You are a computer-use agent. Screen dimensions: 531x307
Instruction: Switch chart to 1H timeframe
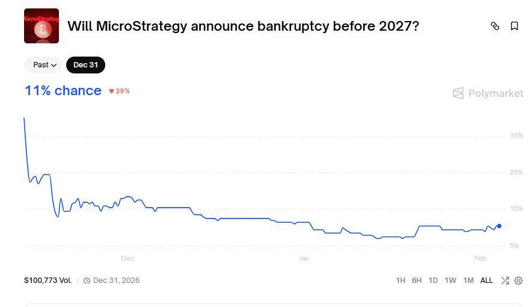point(401,281)
